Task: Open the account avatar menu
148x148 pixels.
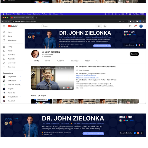Action: point(141,26)
